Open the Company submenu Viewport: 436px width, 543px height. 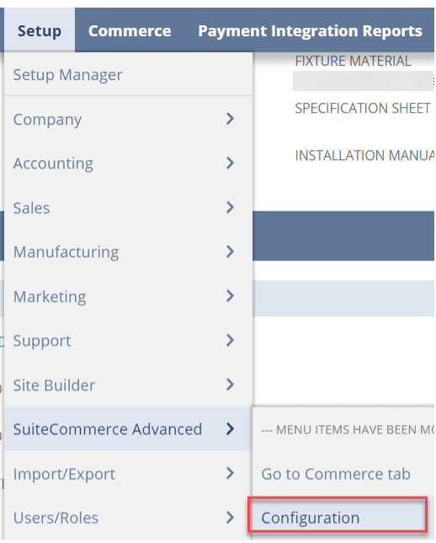point(128,119)
